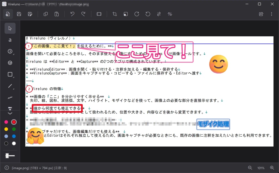Viewport: 279px width, 173px height.
Task: Maximize the Vireluno window
Action: coord(259,4)
